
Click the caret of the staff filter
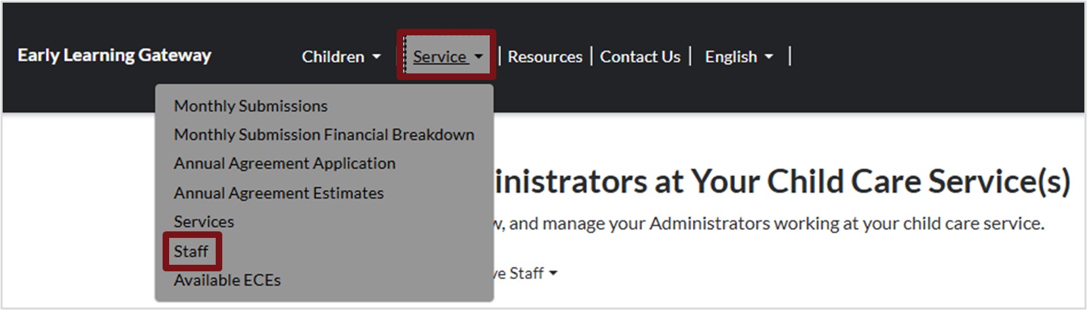click(553, 273)
